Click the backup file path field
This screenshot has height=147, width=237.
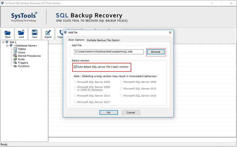(109, 52)
